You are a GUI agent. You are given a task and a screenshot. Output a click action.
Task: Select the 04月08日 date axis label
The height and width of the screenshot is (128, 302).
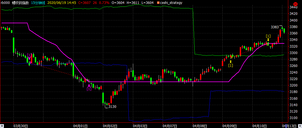(x=199, y=126)
